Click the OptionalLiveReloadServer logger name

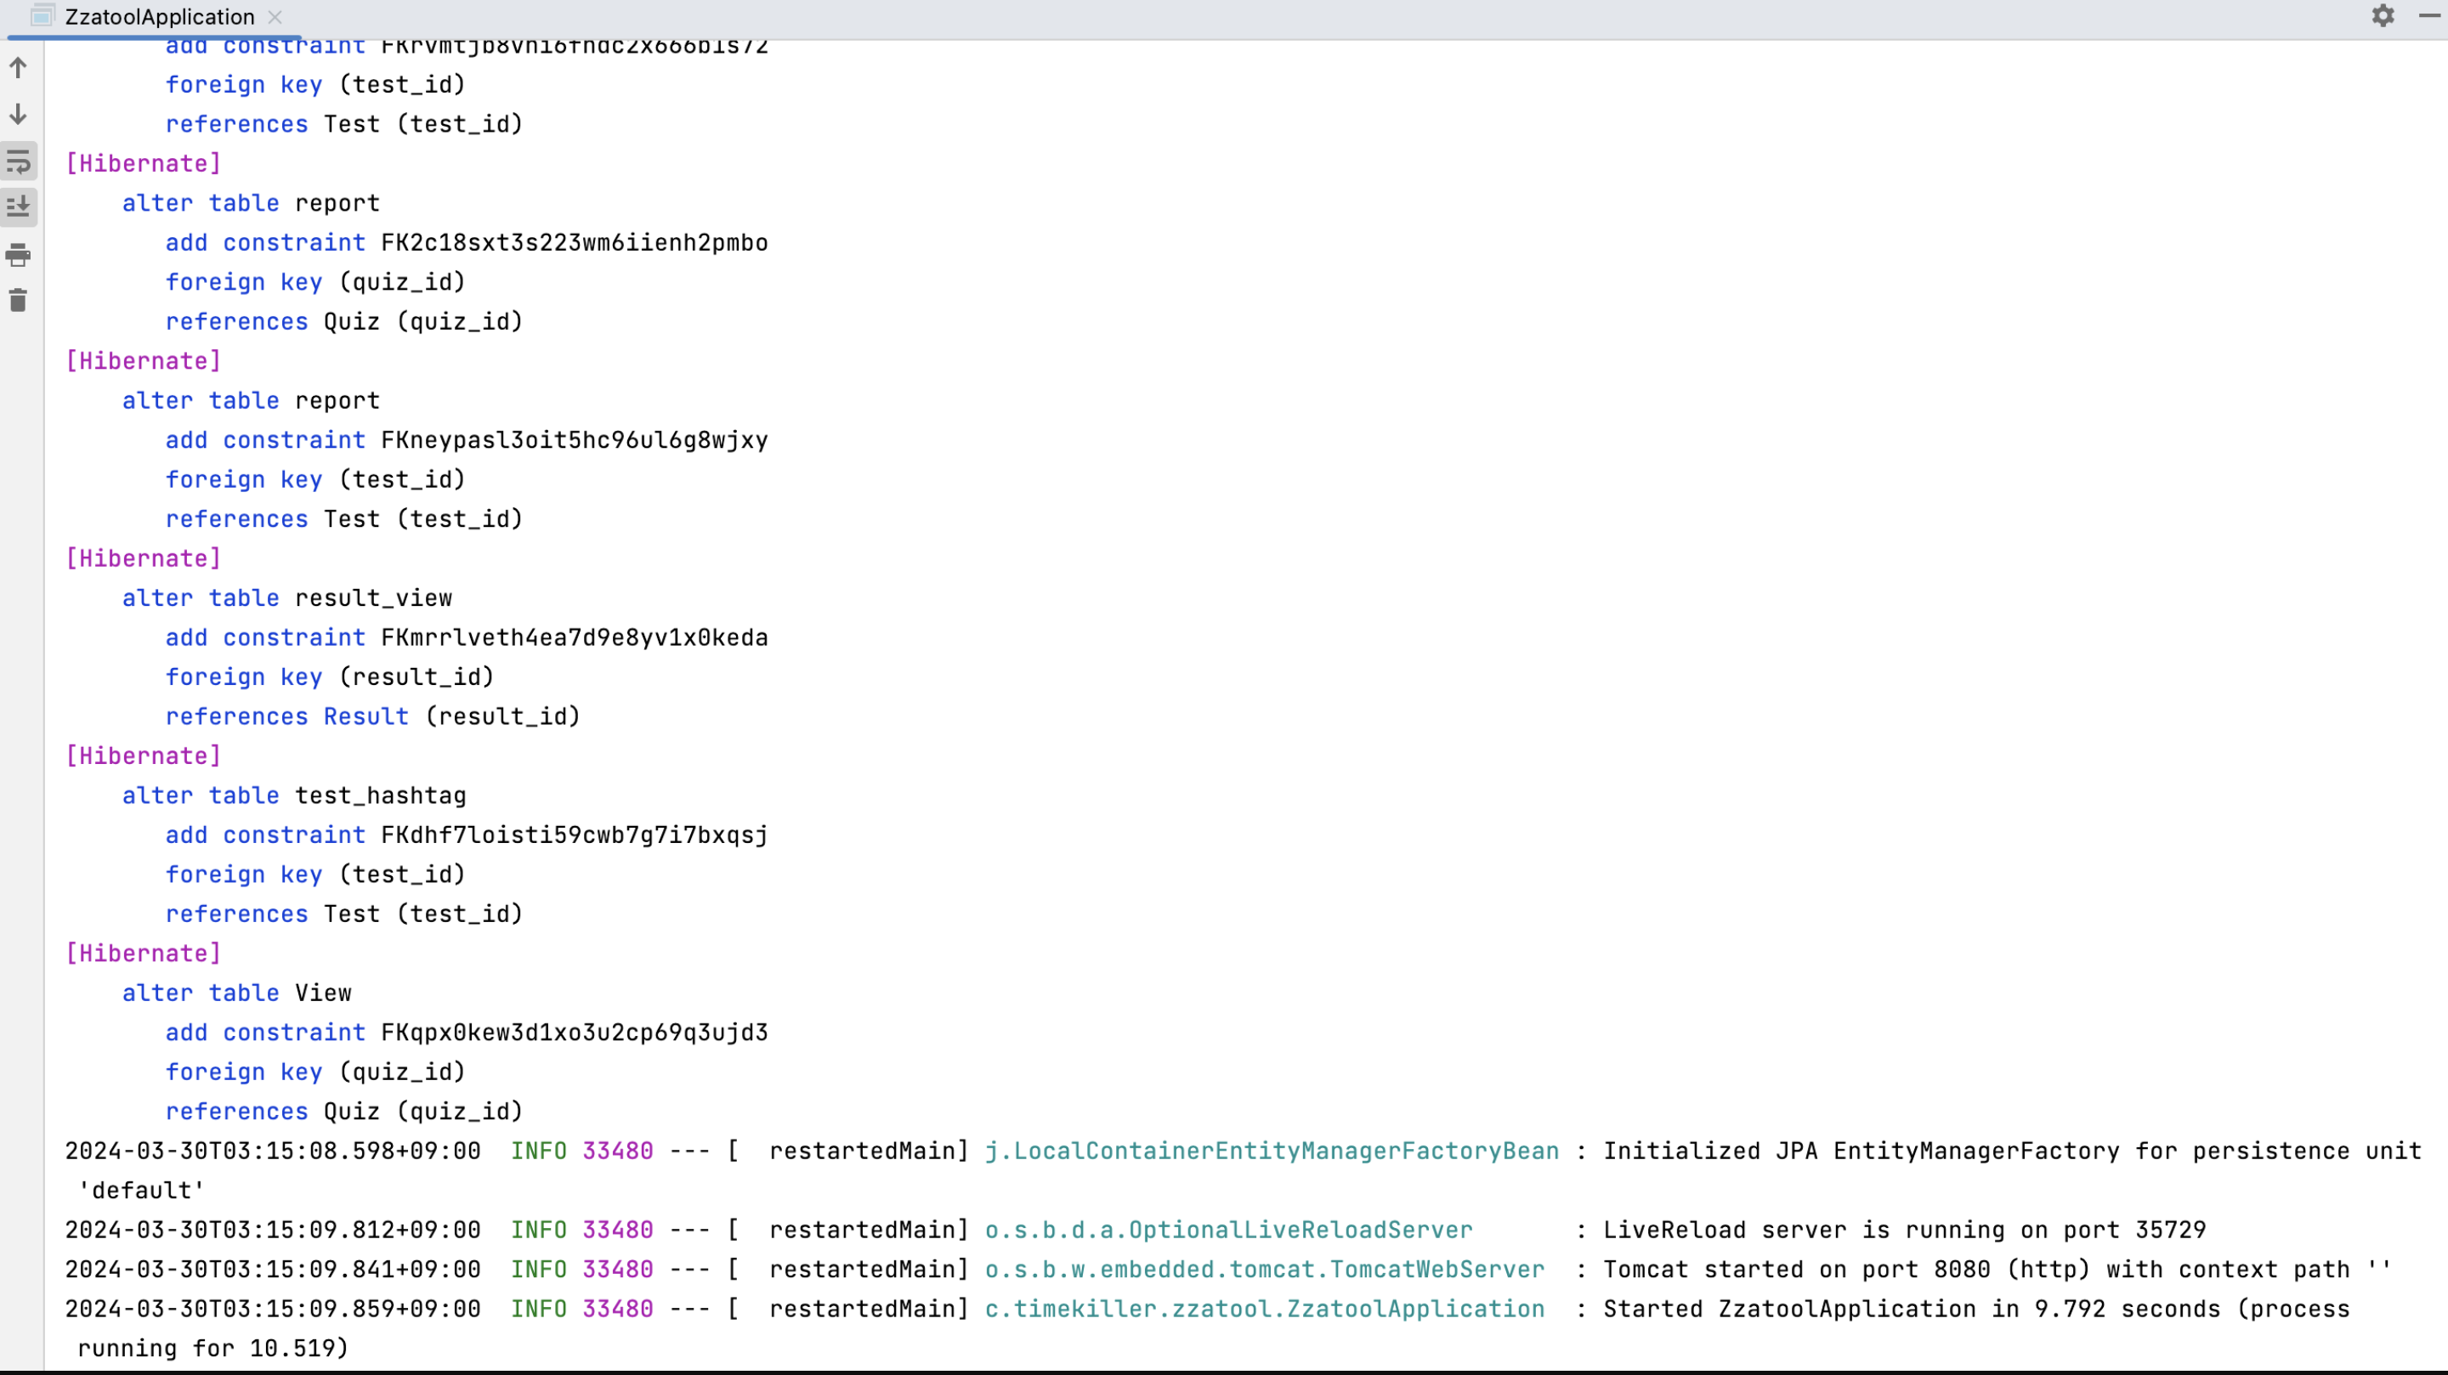1227,1231
